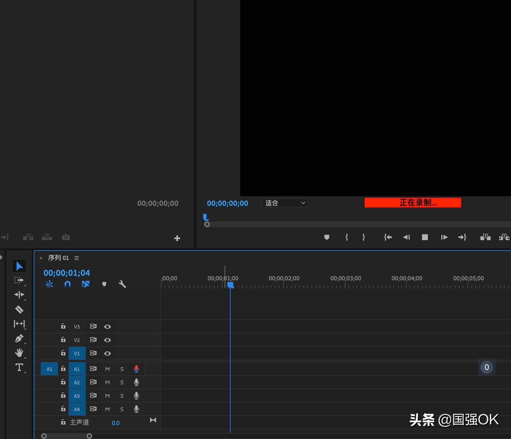Select the Razor tool
Image resolution: width=511 pixels, height=439 pixels.
[x=19, y=309]
